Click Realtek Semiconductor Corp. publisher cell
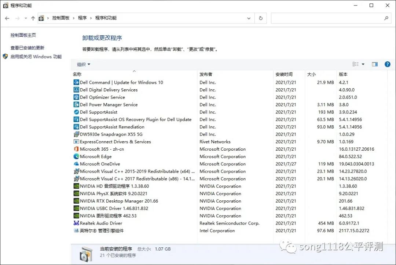The height and width of the screenshot is (265, 396). tap(229, 223)
